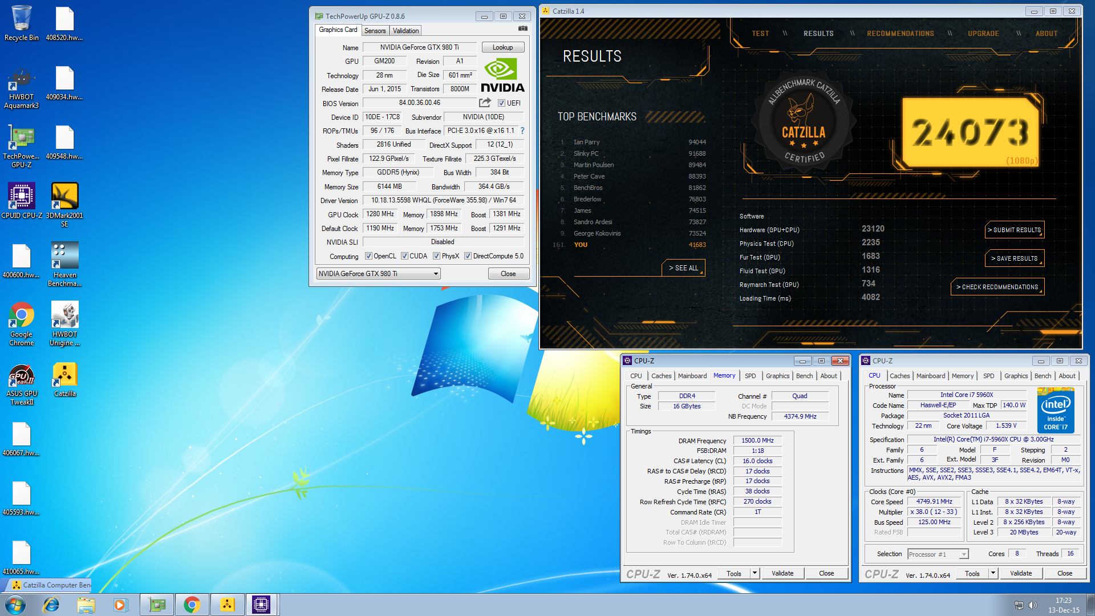The height and width of the screenshot is (616, 1095).
Task: Click the Lookup button in GPU-Z
Action: [502, 47]
